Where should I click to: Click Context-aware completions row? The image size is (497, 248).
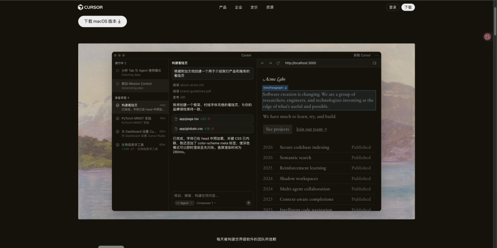[318, 199]
